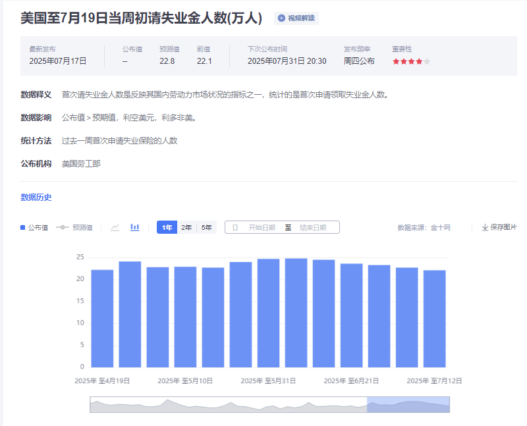
Task: Toggle the 公布值 legend series
Action: (34, 226)
